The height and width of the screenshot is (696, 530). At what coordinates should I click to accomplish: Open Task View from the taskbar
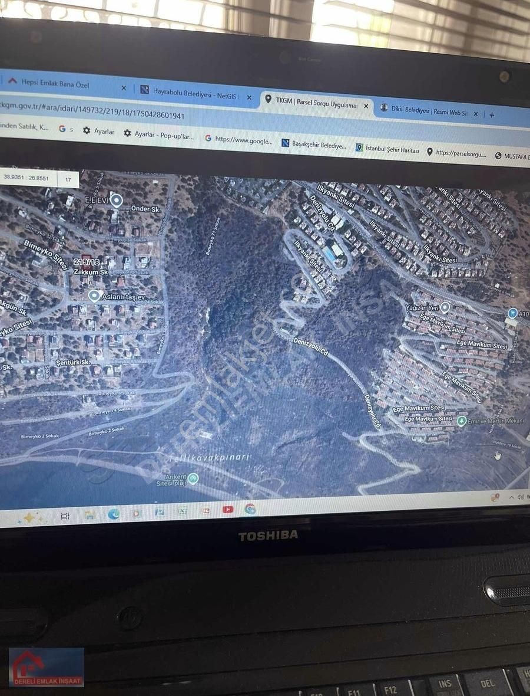[x=65, y=516]
